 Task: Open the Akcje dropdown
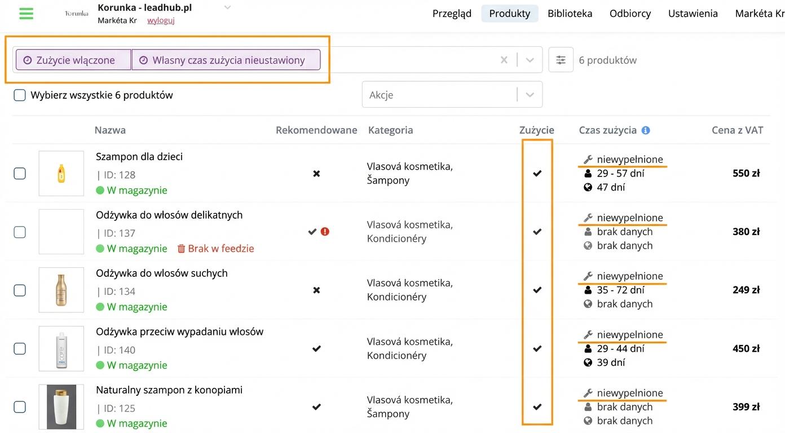pos(452,95)
